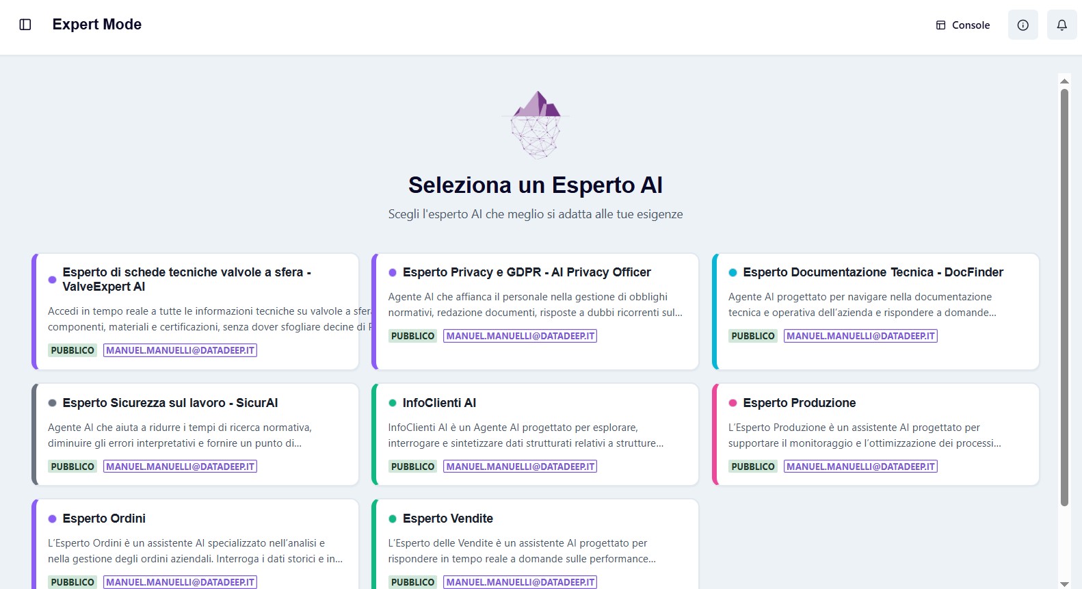Click purple dot beside Esperto Privacy e GDPR
This screenshot has width=1082, height=589.
coord(393,272)
